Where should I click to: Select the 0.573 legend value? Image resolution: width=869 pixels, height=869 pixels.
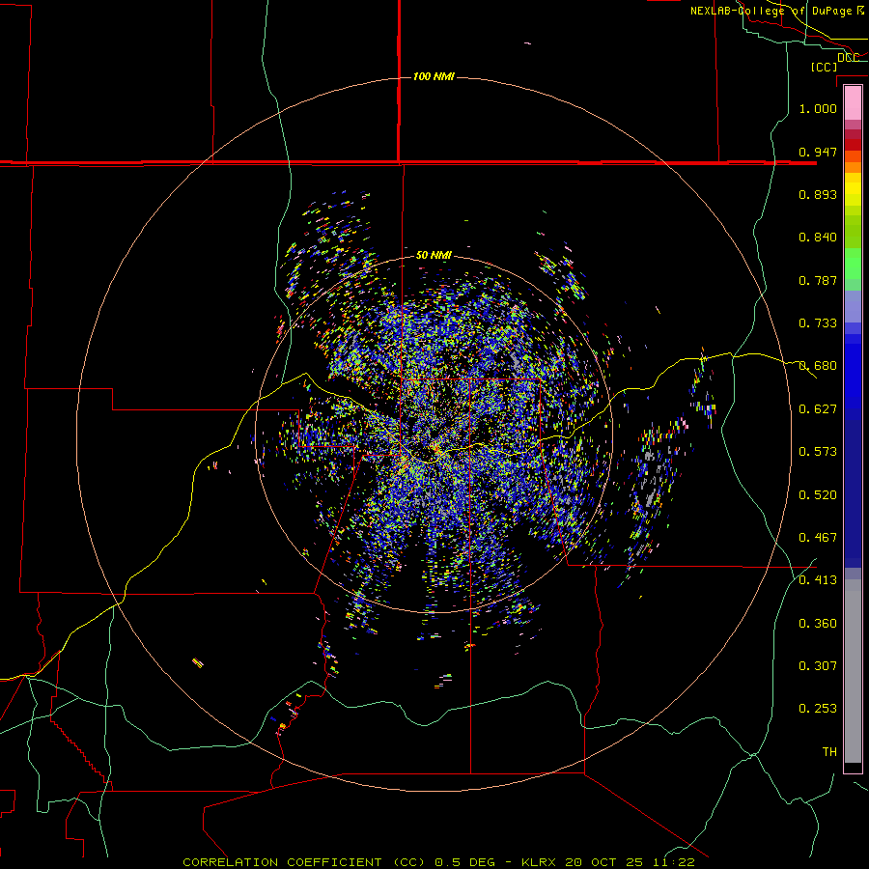tap(818, 452)
